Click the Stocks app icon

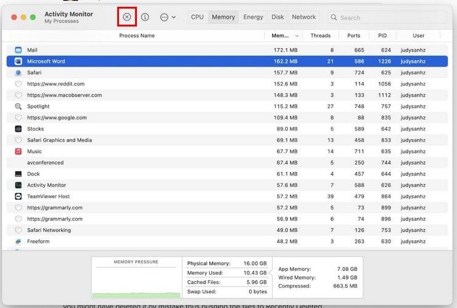(x=19, y=129)
